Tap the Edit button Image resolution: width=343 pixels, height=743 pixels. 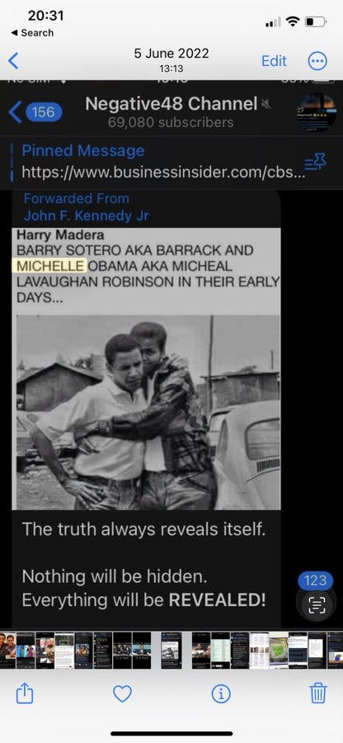pos(274,60)
